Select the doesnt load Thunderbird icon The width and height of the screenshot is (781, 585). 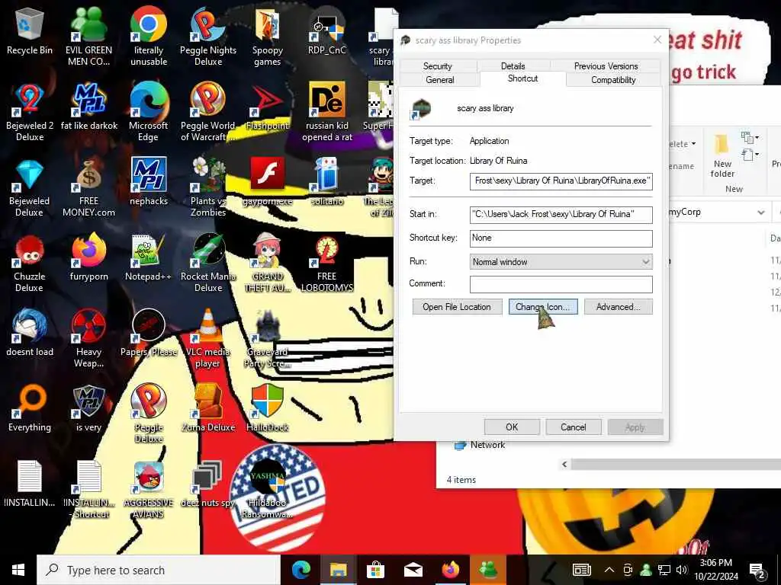tap(30, 334)
